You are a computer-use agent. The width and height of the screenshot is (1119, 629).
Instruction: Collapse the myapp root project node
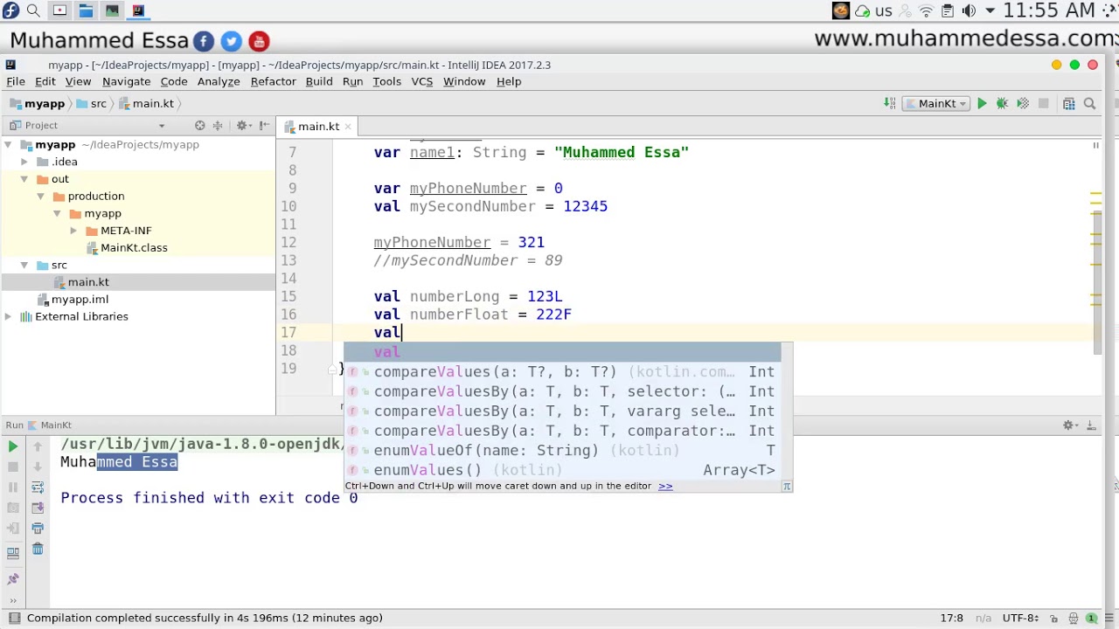click(8, 145)
